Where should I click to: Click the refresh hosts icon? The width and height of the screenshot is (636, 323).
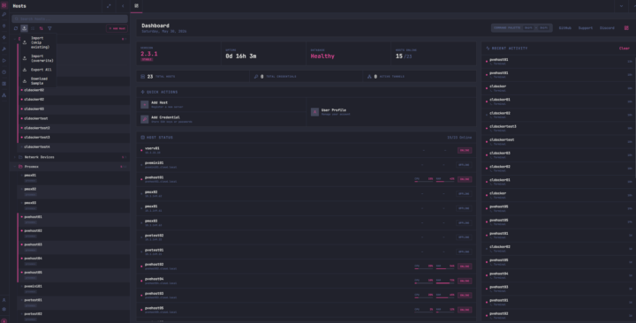(x=16, y=28)
